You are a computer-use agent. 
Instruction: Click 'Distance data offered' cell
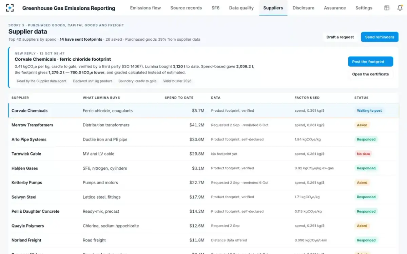click(x=229, y=240)
